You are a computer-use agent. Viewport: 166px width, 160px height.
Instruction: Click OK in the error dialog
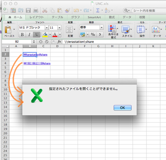123,108
